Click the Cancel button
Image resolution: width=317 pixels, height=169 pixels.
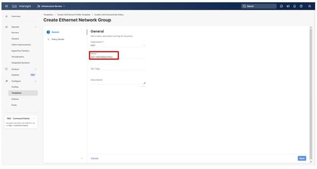coord(94,158)
